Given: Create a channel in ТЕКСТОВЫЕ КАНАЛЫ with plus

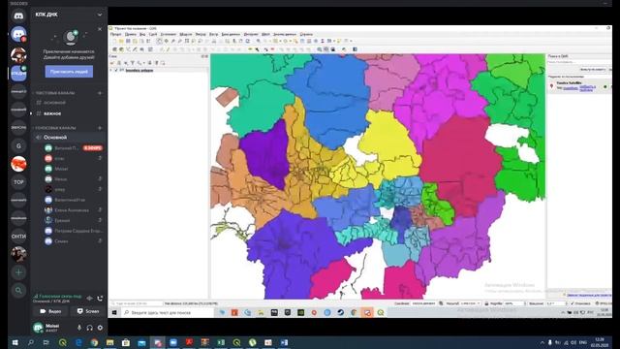Looking at the screenshot, I should coord(100,93).
